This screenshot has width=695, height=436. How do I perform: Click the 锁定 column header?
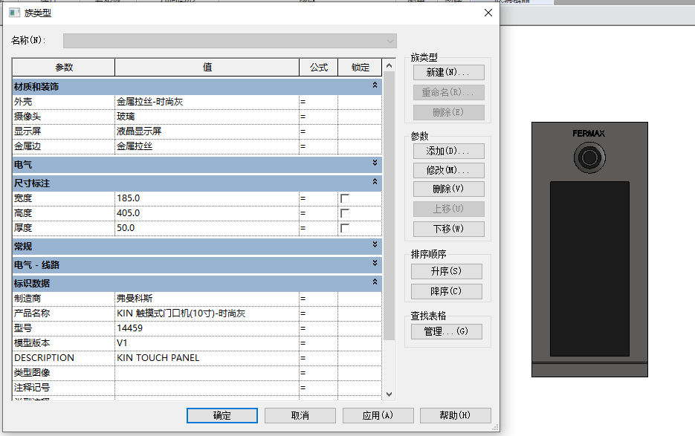360,68
